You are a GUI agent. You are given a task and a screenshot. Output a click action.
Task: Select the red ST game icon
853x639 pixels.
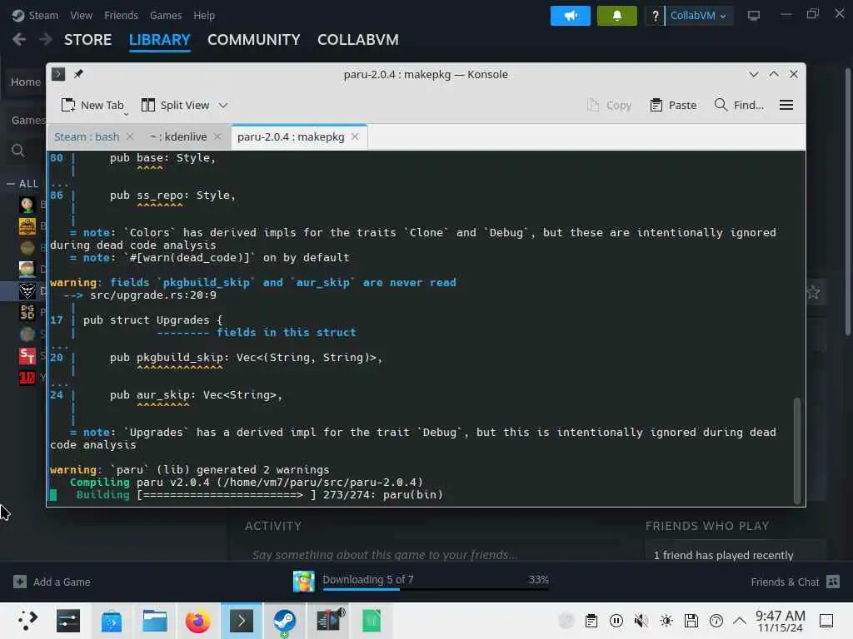tap(27, 356)
